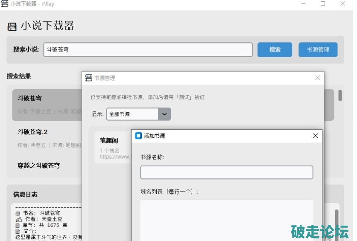Click the 章节 icon in the log

(18, 226)
